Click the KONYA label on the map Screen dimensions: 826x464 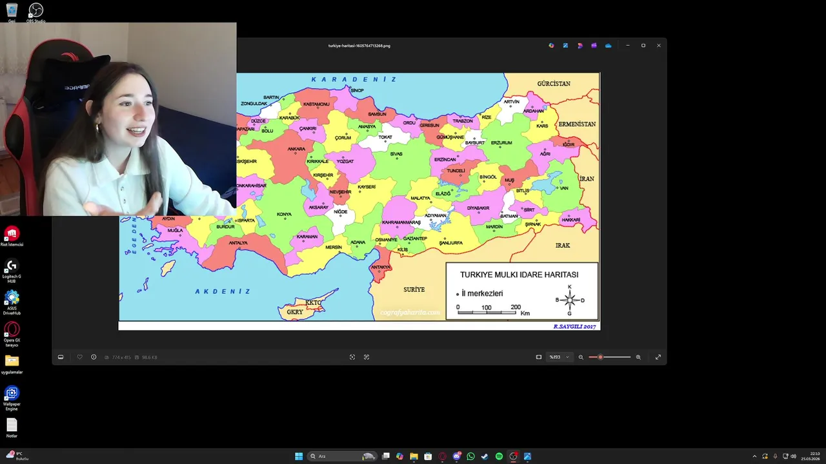click(x=284, y=215)
